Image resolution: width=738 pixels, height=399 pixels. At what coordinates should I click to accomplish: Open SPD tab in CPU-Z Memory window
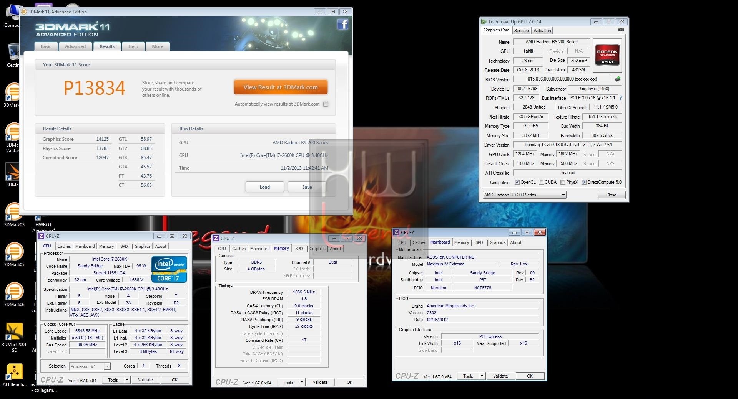pos(299,249)
